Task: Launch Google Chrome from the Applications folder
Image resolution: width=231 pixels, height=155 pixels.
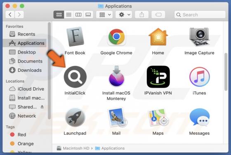Action: click(116, 37)
